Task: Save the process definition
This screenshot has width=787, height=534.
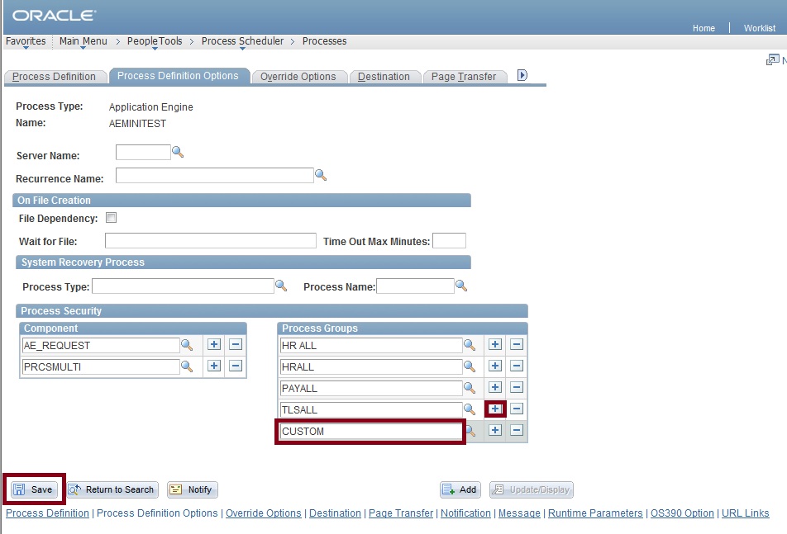Action: click(34, 489)
